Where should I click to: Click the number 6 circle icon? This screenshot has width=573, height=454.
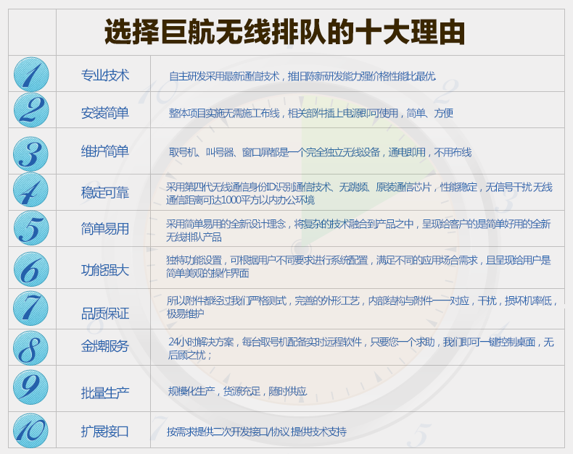(x=30, y=269)
